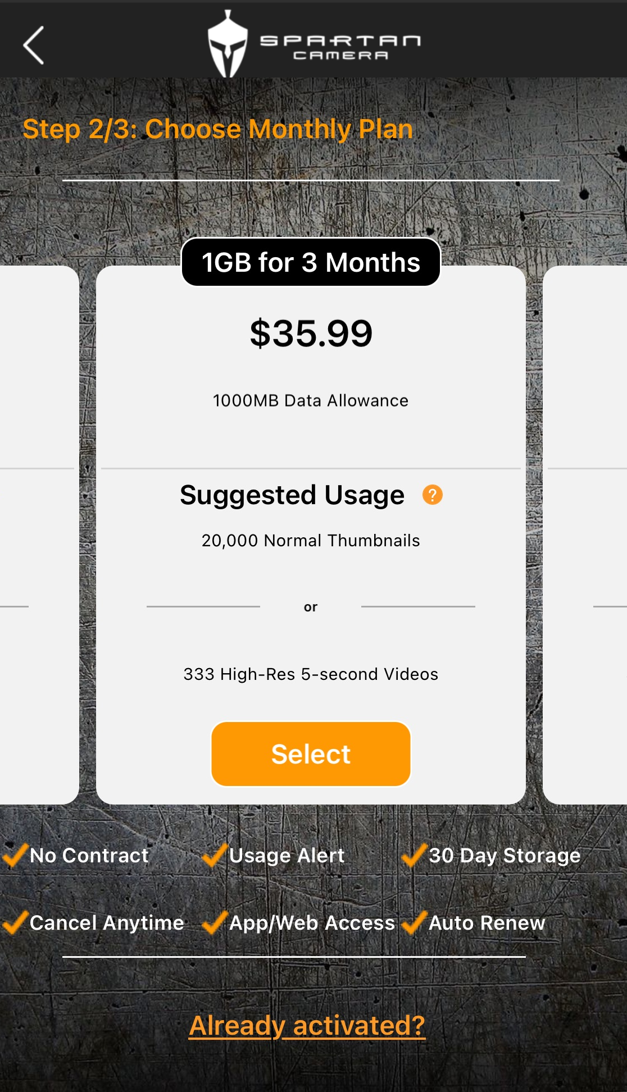Viewport: 627px width, 1092px height.
Task: Open the Suggested Usage help icon
Action: [433, 495]
